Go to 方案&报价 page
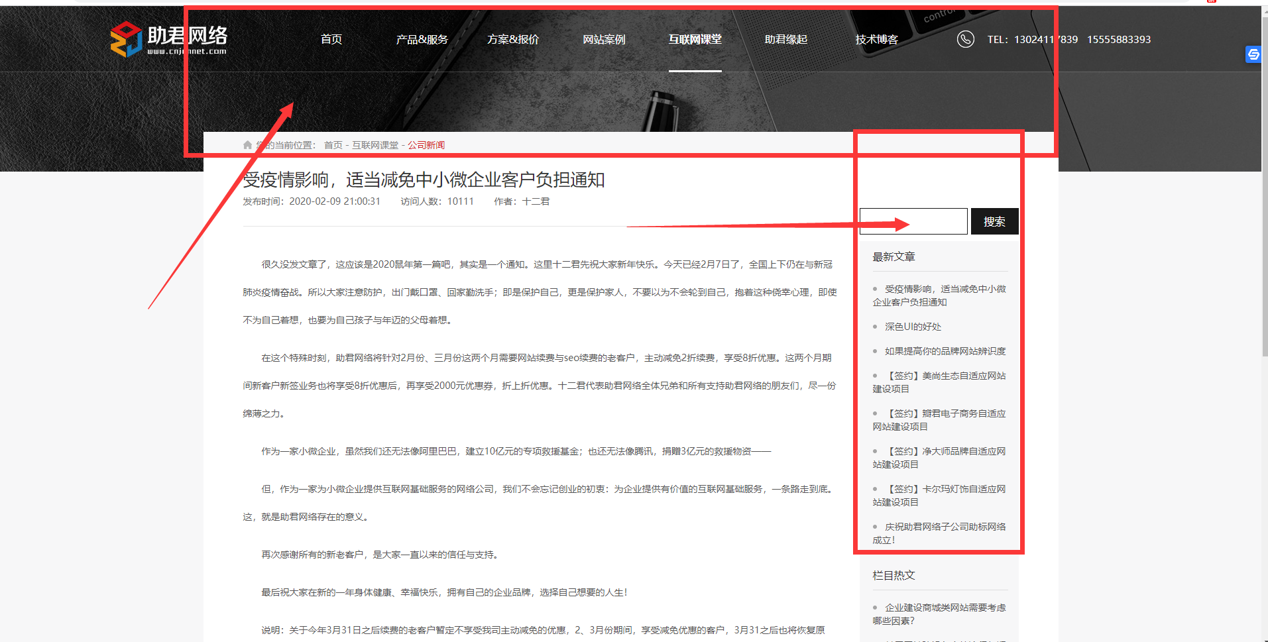Image resolution: width=1268 pixels, height=642 pixels. [512, 40]
